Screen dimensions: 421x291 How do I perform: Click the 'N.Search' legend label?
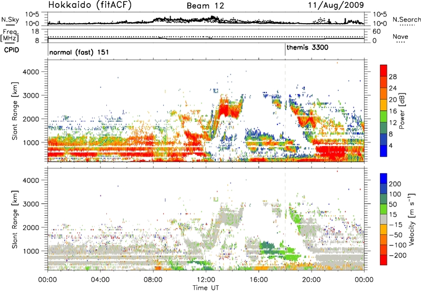point(407,19)
